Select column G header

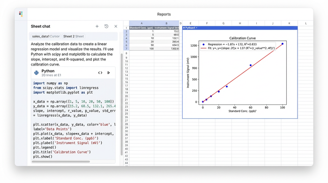(224, 23)
